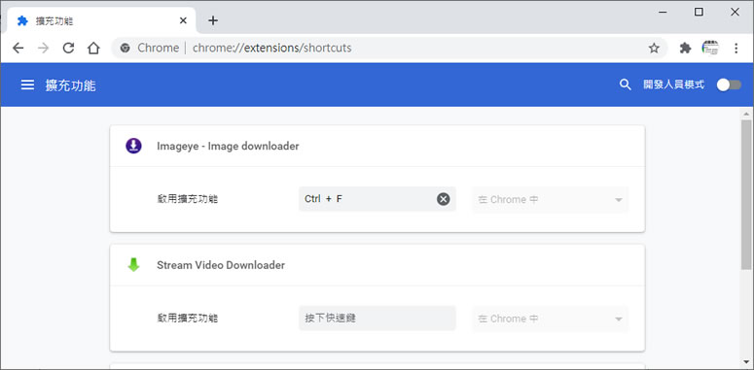Toggle 開發人員模式 developer mode switch
The image size is (754, 370).
click(729, 84)
